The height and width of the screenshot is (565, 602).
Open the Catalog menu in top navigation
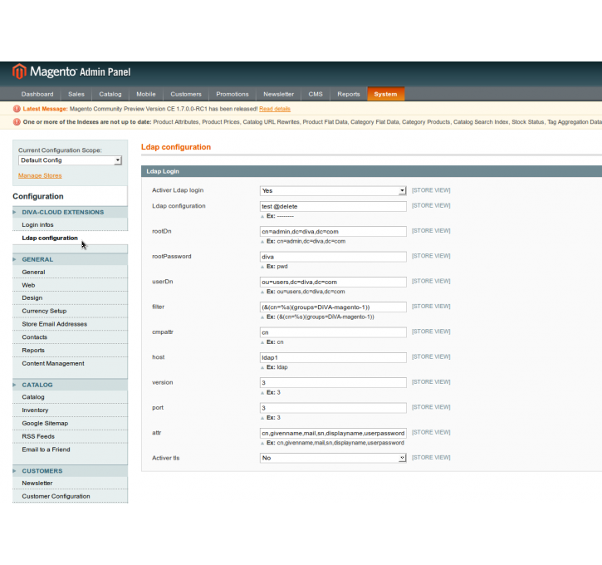coord(110,94)
